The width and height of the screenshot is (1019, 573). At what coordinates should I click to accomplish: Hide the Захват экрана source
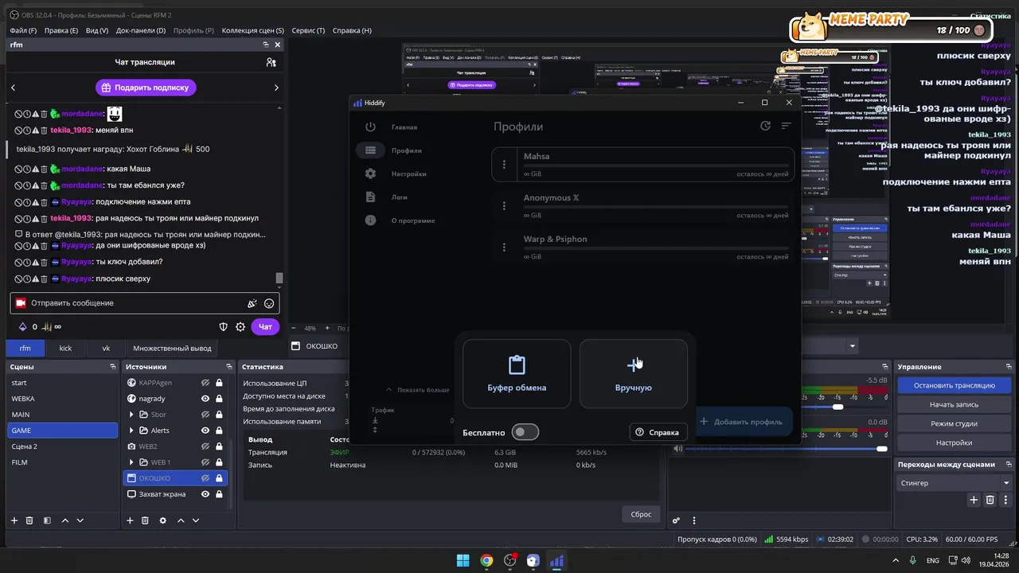[x=205, y=494]
